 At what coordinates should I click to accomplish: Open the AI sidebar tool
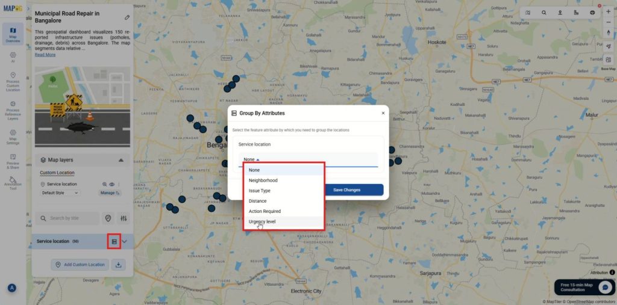tap(13, 57)
